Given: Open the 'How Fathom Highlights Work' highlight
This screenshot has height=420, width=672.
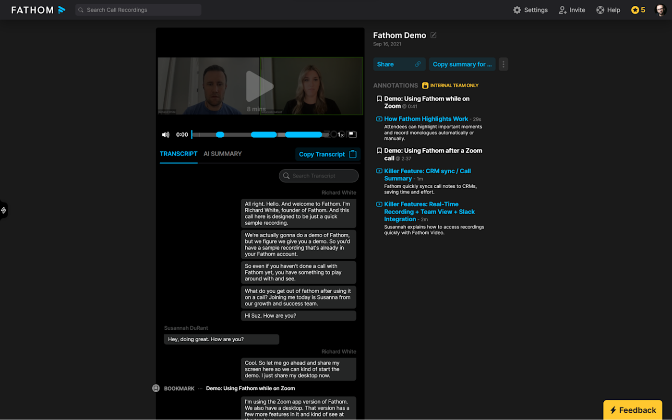Looking at the screenshot, I should click(x=426, y=119).
